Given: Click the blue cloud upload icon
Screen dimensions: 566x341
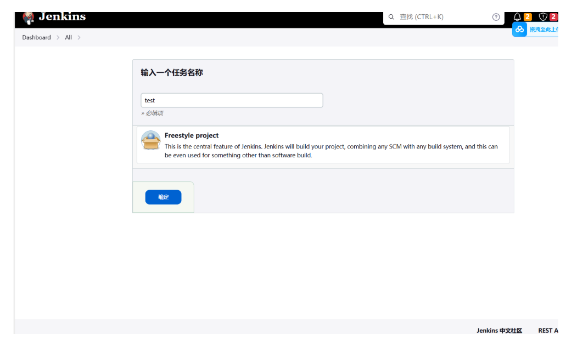Looking at the screenshot, I should pyautogui.click(x=519, y=30).
